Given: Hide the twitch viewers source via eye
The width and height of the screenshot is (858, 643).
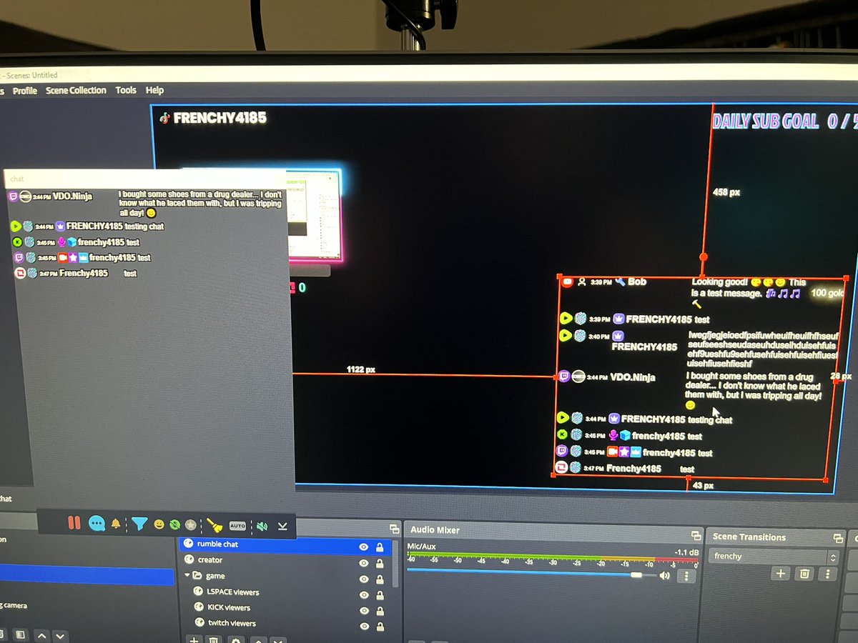Looking at the screenshot, I should coord(364,627).
